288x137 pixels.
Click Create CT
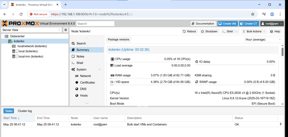click(x=249, y=24)
